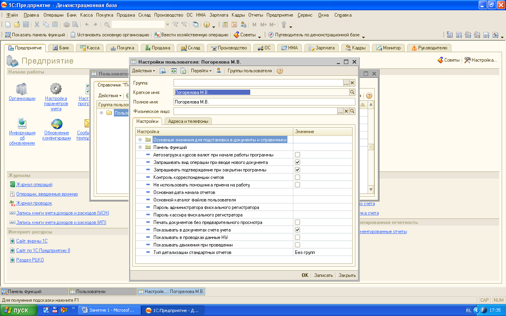Expand Панель функций settings folder

click(x=140, y=147)
